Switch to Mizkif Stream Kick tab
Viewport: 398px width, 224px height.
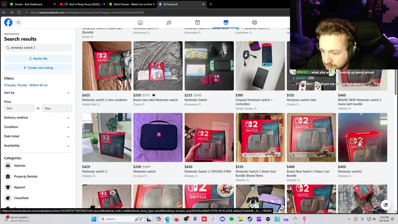click(x=132, y=4)
